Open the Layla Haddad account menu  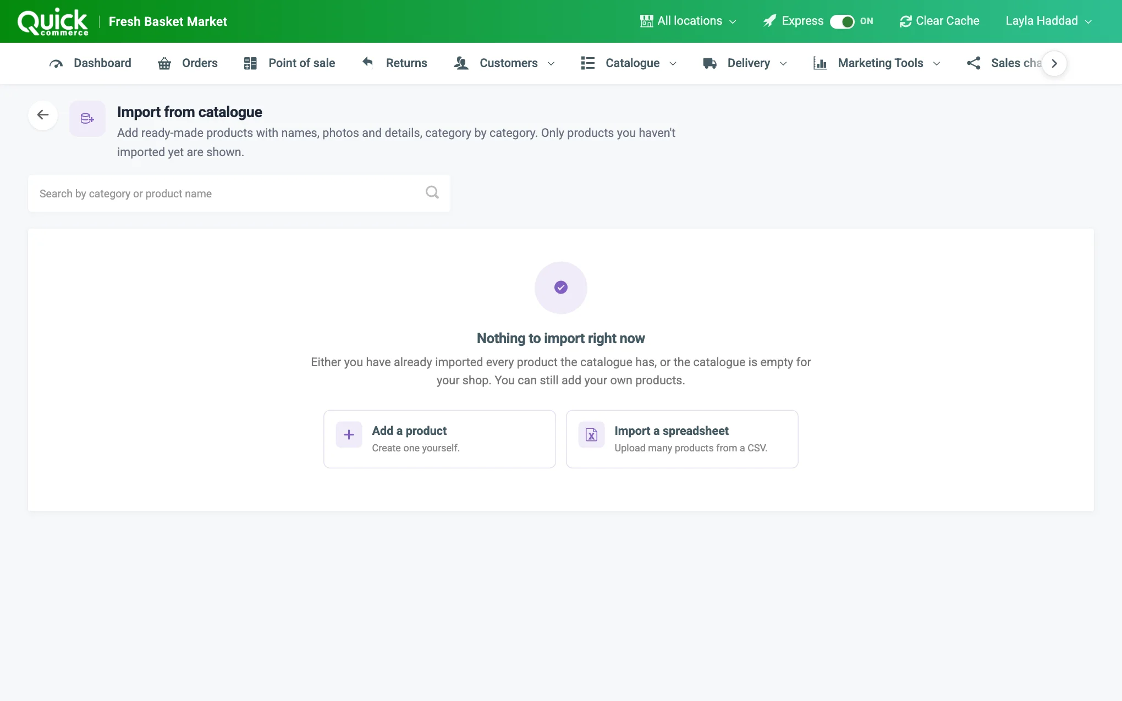1049,21
